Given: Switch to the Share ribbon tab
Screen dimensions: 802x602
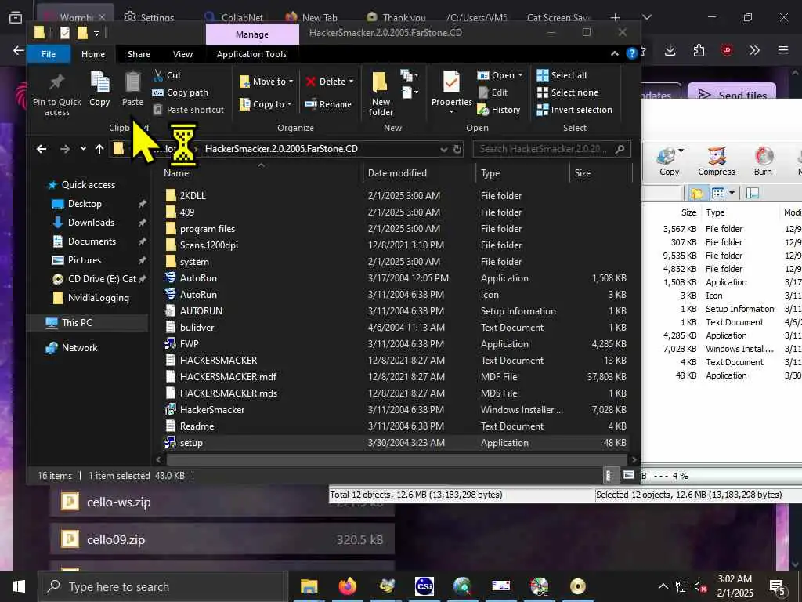Looking at the screenshot, I should (x=139, y=54).
